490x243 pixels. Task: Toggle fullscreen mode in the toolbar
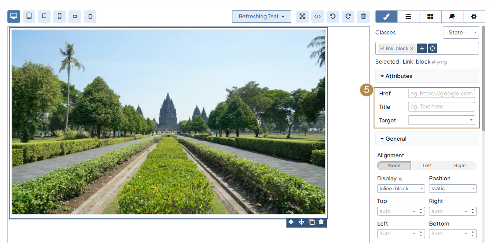pos(302,17)
